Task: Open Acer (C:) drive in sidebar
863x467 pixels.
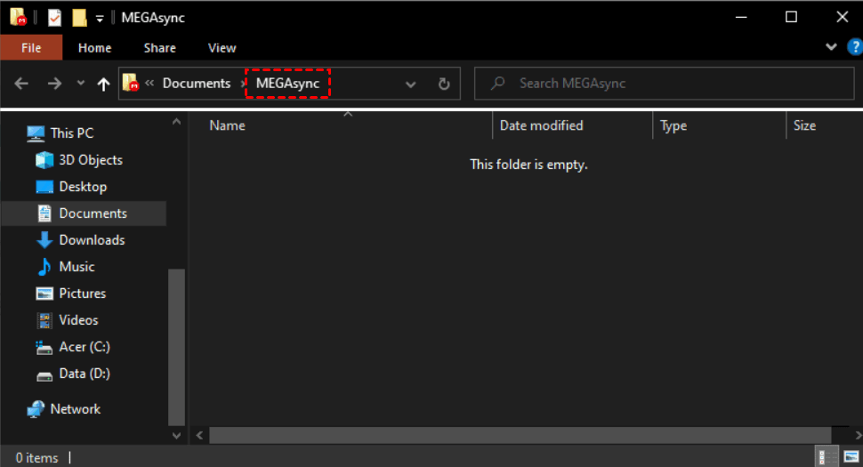Action: tap(85, 347)
